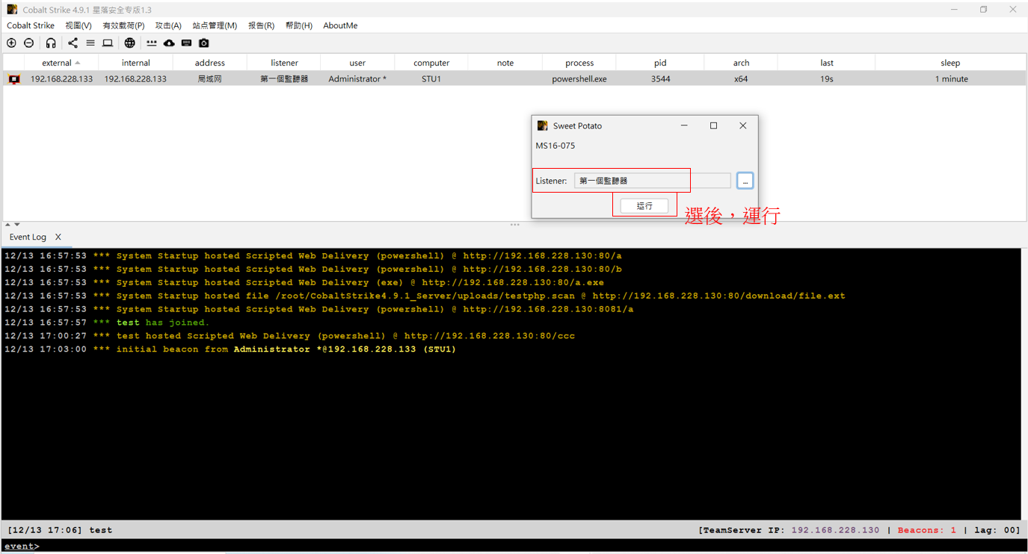Select the Administrator * user cell
1028x554 pixels.
[x=357, y=78]
